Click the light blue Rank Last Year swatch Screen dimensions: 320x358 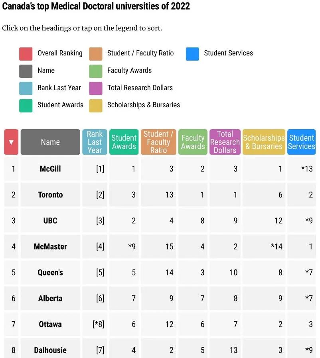[26, 89]
